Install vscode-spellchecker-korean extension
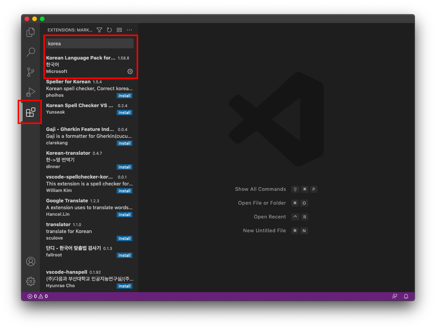This screenshot has height=329, width=436. tap(124, 191)
